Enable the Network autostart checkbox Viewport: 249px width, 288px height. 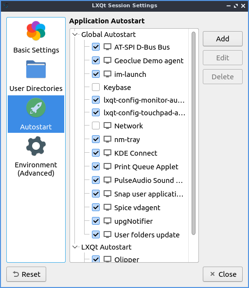96,126
